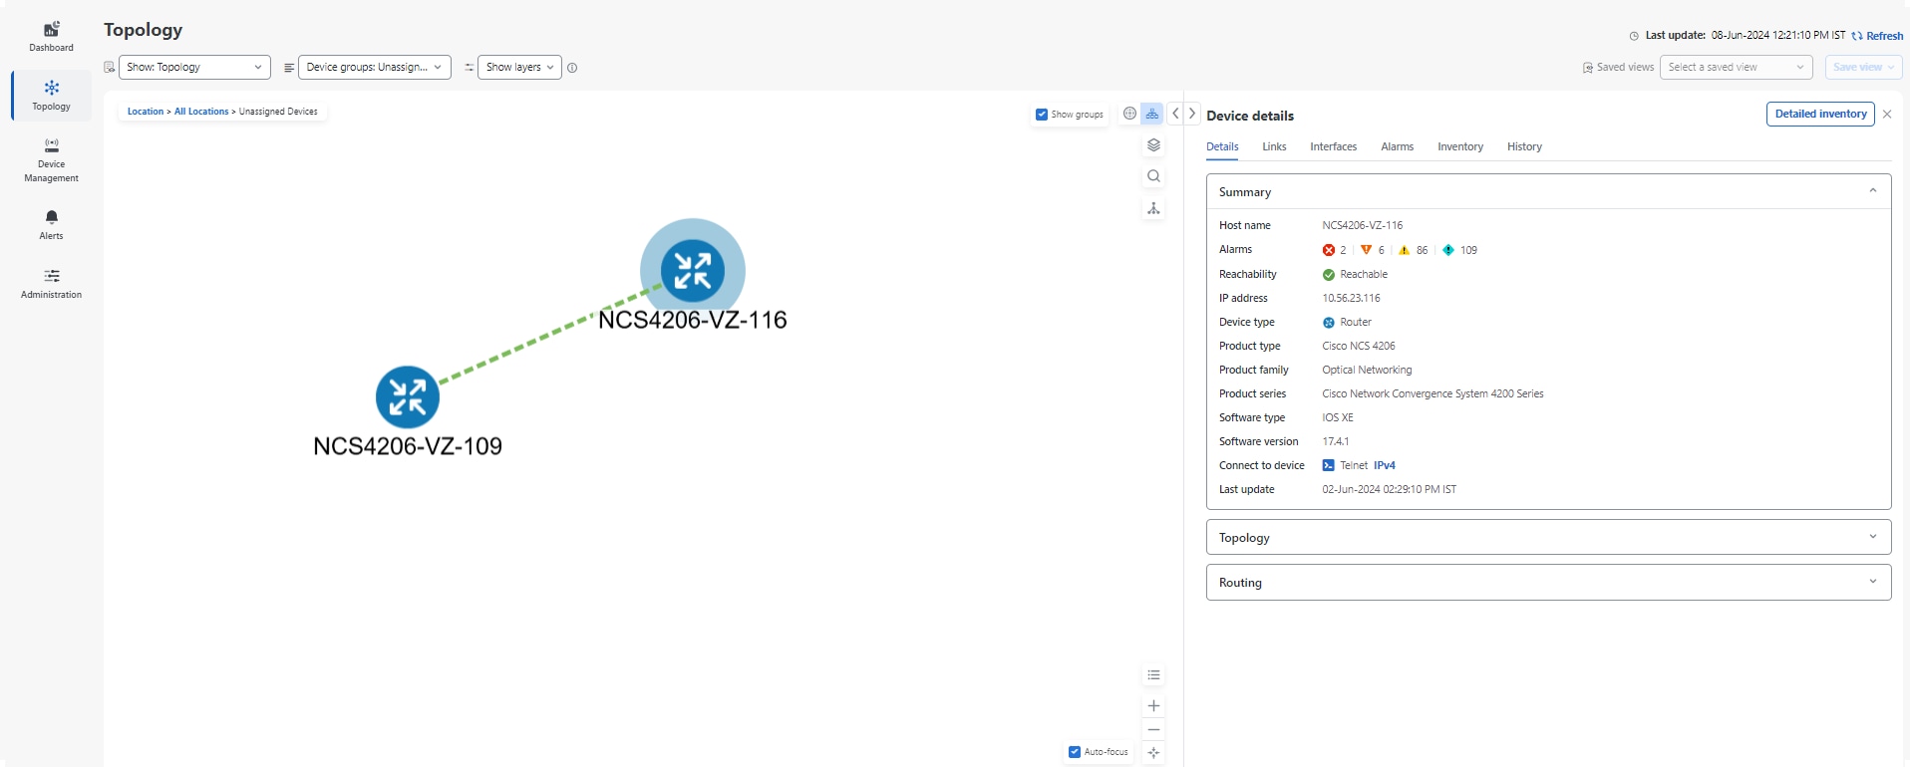Click the Select a saved view field
The width and height of the screenshot is (1910, 767).
1736,67
